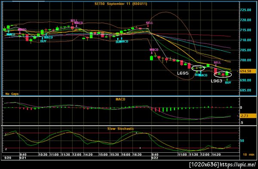Select the highlighted -2.73 MACD value tag

[248, 116]
